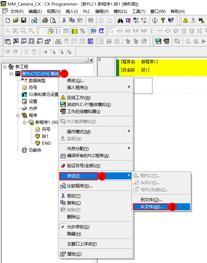The image size is (207, 263).
Task: Click the context help arrow-question icon
Action: 171,21
